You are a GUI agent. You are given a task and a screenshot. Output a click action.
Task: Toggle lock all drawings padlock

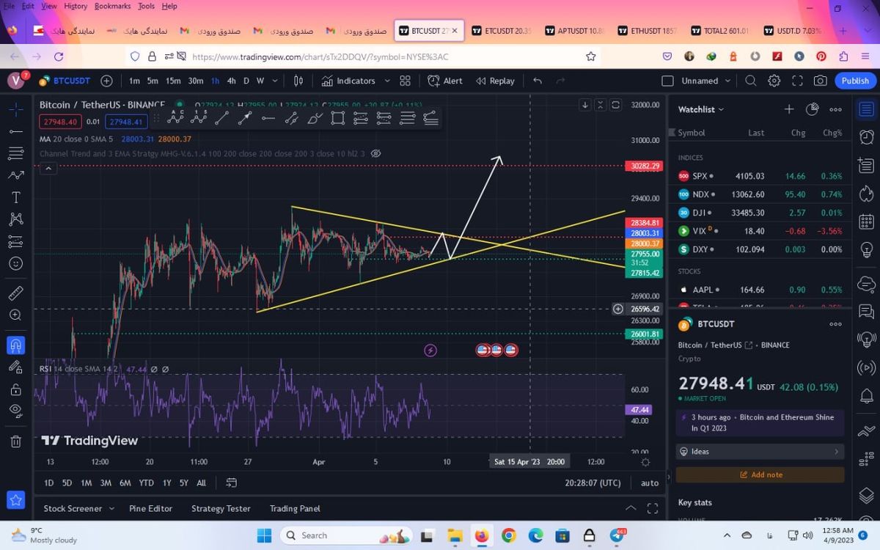click(x=15, y=389)
